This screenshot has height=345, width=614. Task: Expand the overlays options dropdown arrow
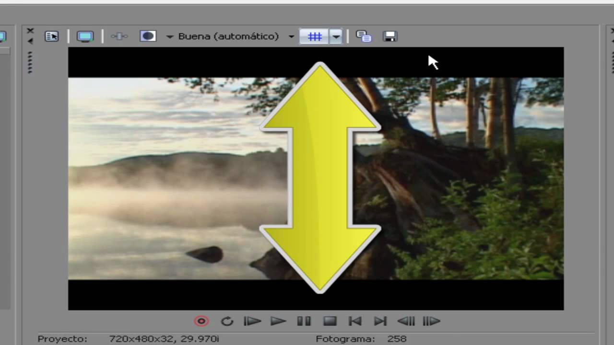pyautogui.click(x=336, y=36)
